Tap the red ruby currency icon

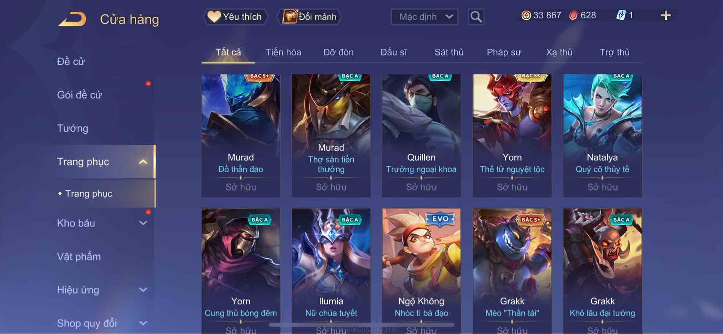(573, 16)
